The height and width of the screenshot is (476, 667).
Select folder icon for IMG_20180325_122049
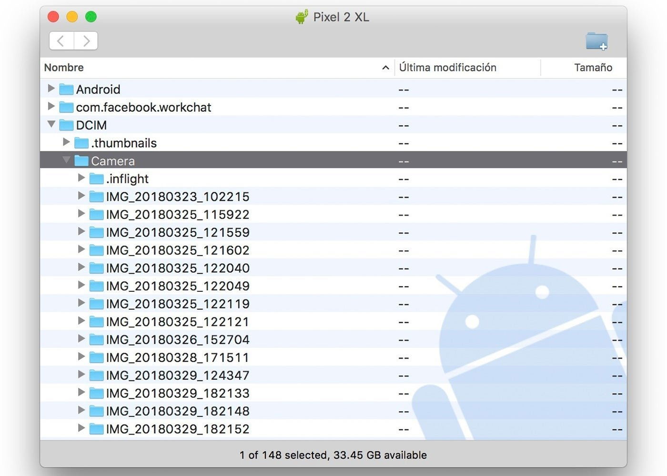pyautogui.click(x=97, y=286)
